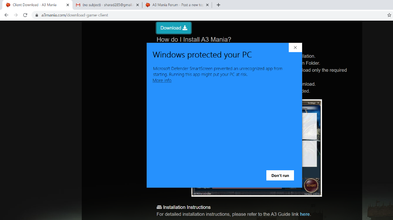Click the Don't run button
The image size is (393, 220).
tap(280, 175)
